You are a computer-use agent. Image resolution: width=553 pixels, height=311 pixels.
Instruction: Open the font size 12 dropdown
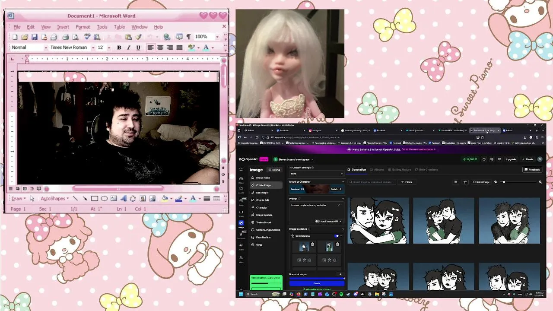(x=109, y=48)
